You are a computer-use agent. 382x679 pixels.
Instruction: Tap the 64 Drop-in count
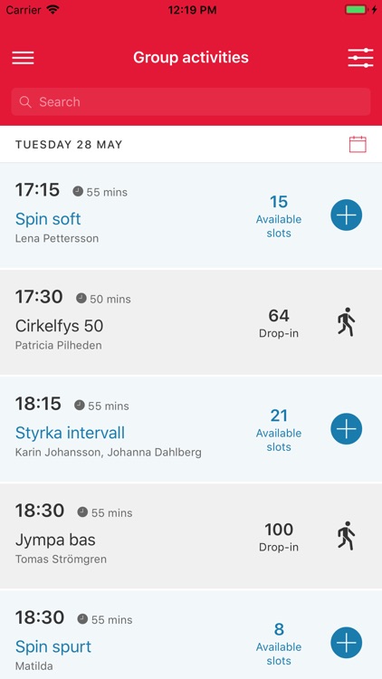[x=279, y=323]
